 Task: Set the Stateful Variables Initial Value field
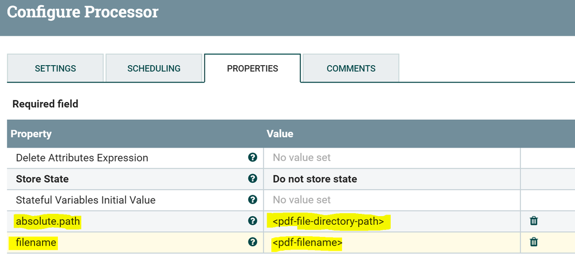[391, 200]
